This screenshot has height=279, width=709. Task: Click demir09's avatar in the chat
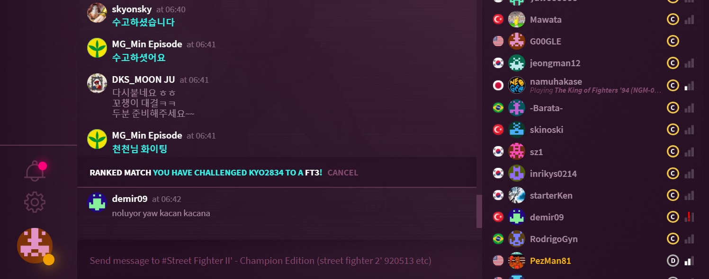(97, 202)
